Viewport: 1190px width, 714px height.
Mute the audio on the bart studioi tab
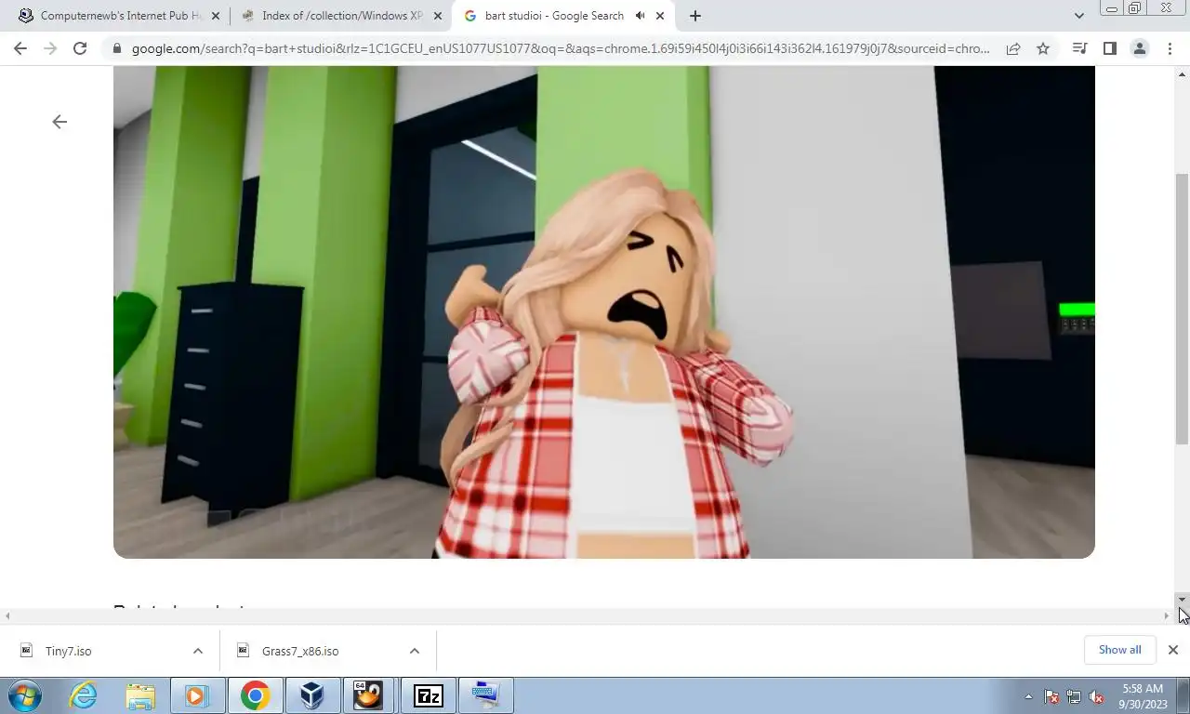pos(640,16)
